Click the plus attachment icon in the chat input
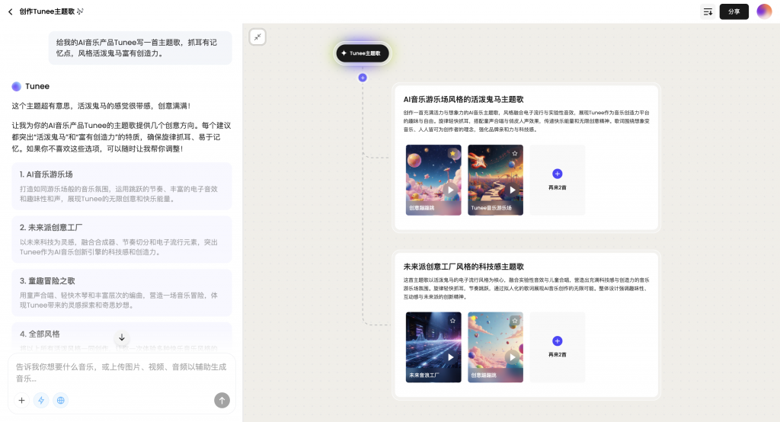 click(21, 400)
